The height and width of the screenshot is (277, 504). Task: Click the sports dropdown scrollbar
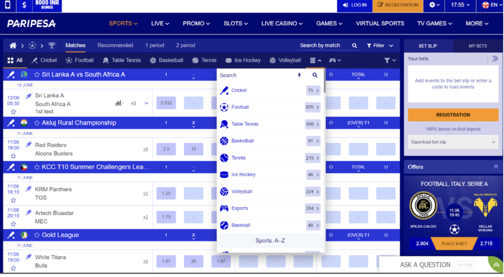[325, 81]
